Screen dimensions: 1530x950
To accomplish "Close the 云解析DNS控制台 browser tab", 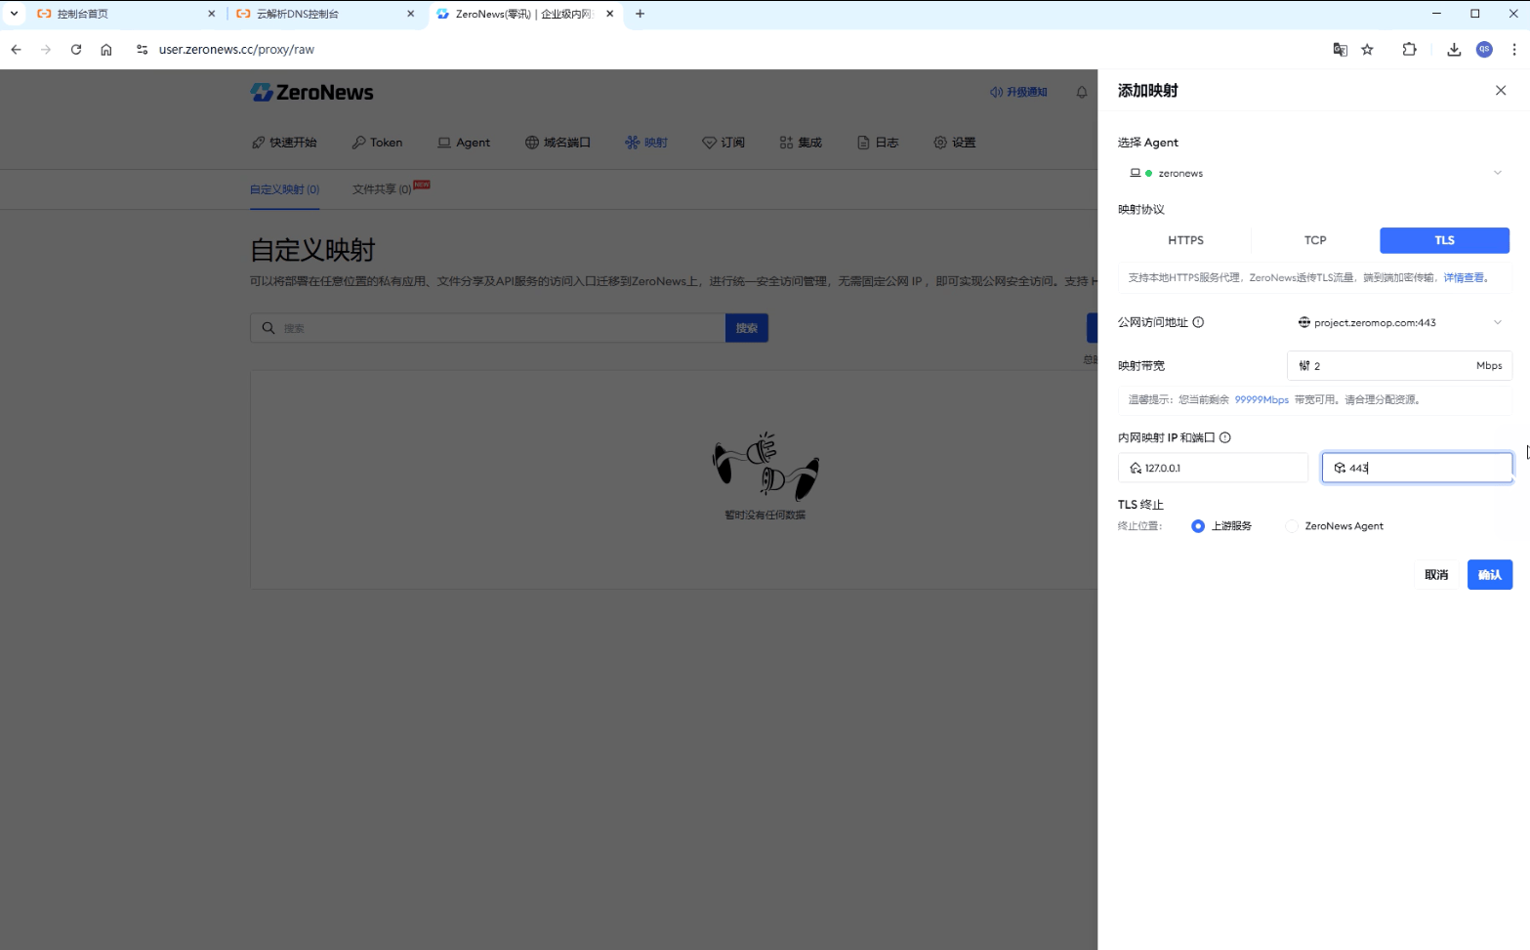I will (x=411, y=14).
